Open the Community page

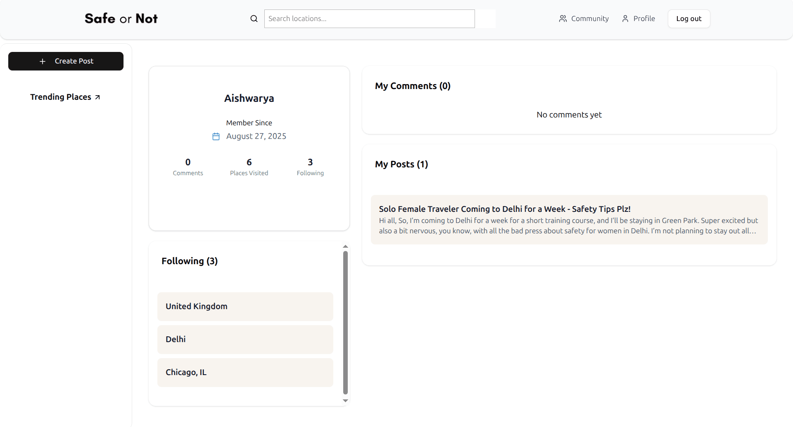584,19
